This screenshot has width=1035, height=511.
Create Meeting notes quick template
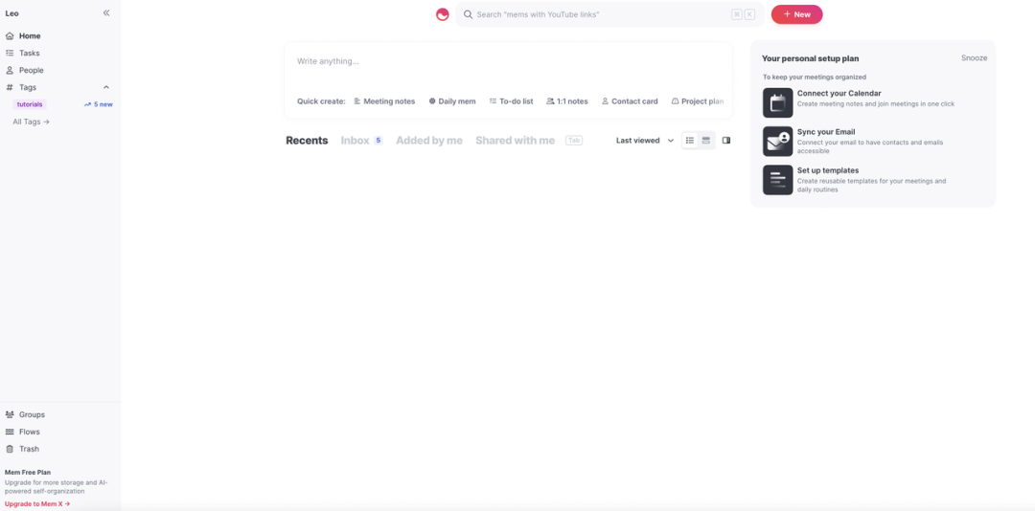click(x=384, y=101)
